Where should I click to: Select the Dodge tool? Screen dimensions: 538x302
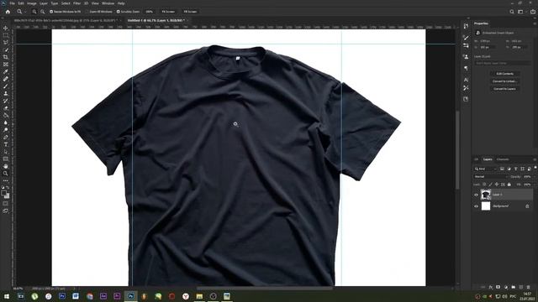(6, 130)
